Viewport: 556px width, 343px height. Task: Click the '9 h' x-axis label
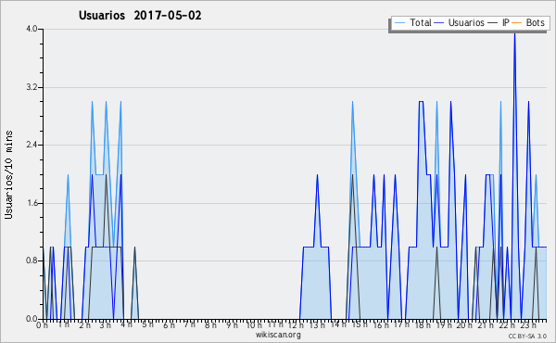(233, 325)
